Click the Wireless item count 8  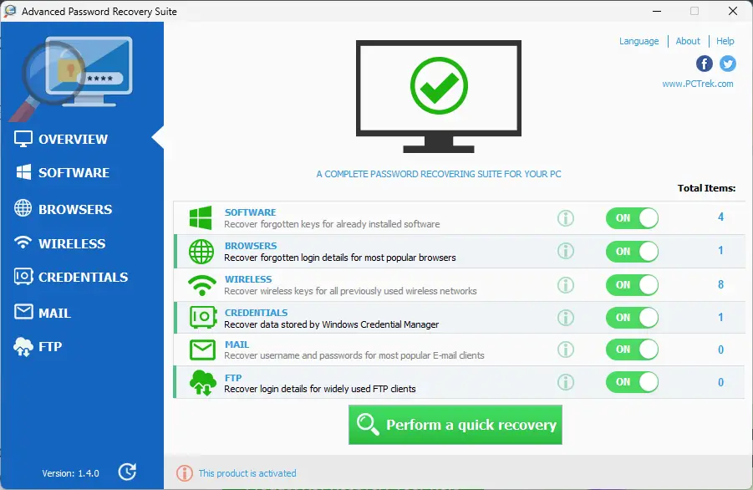720,284
